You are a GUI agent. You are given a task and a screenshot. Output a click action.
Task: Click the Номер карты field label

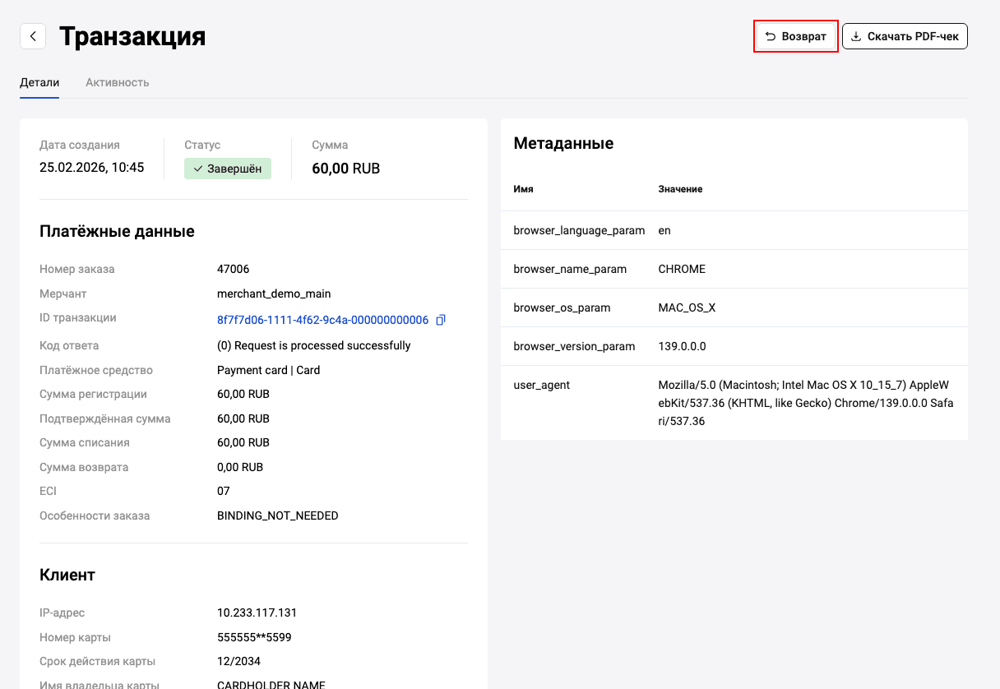pyautogui.click(x=75, y=637)
